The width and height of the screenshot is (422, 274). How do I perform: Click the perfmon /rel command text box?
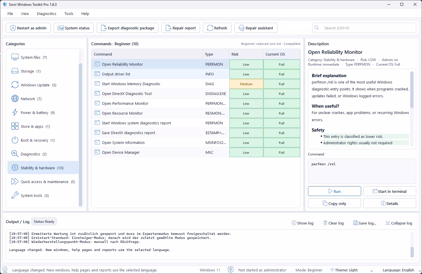point(362,171)
